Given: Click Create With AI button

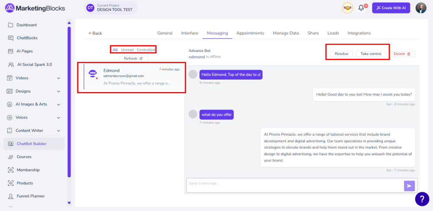Looking at the screenshot, I should 391,8.
